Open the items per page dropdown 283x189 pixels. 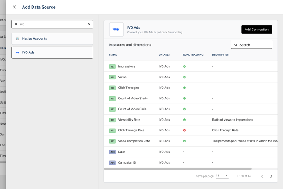(x=222, y=176)
